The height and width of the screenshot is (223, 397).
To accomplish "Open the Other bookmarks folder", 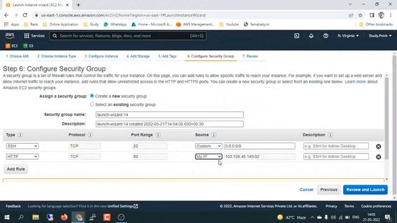I will point(376,25).
